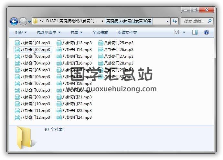Screen dimensions: 223x160
Task: Open the view options dropdown arrow
Action: tap(184, 32)
